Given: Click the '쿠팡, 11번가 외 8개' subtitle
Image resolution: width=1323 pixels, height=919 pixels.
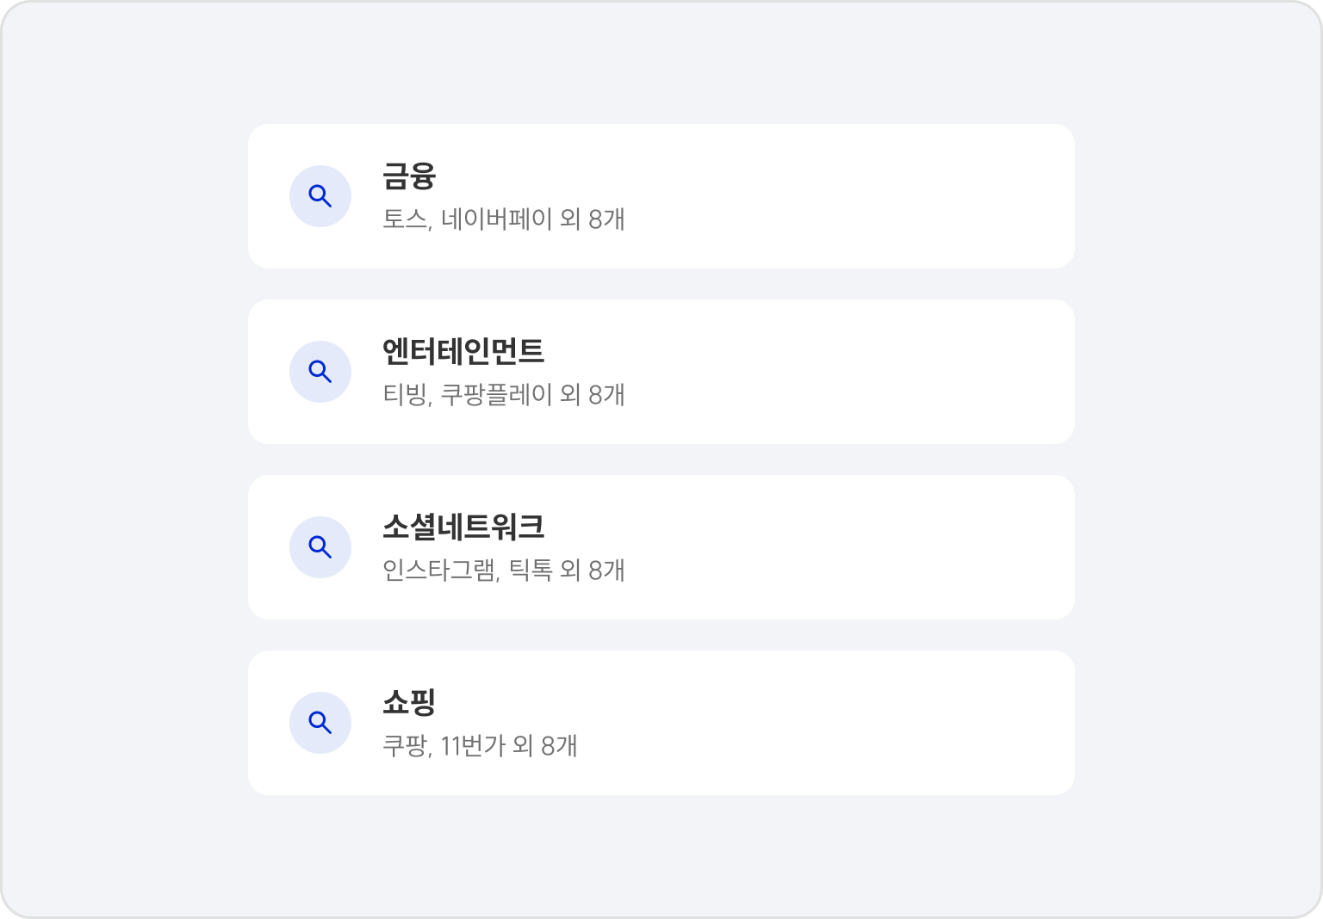Looking at the screenshot, I should point(480,746).
